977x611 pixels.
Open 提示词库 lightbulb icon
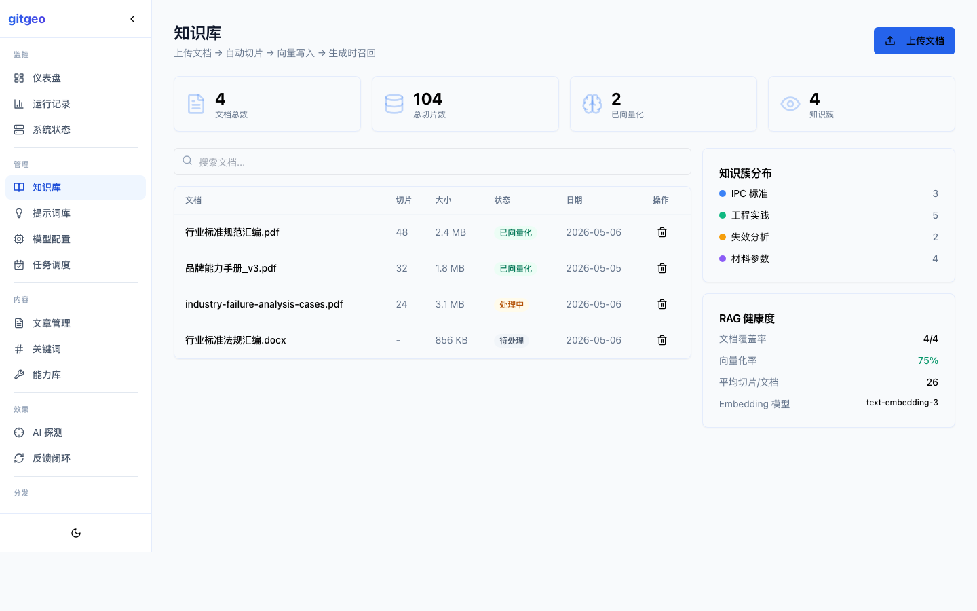[x=19, y=213]
